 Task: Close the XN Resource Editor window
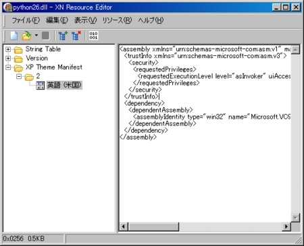tap(296, 7)
